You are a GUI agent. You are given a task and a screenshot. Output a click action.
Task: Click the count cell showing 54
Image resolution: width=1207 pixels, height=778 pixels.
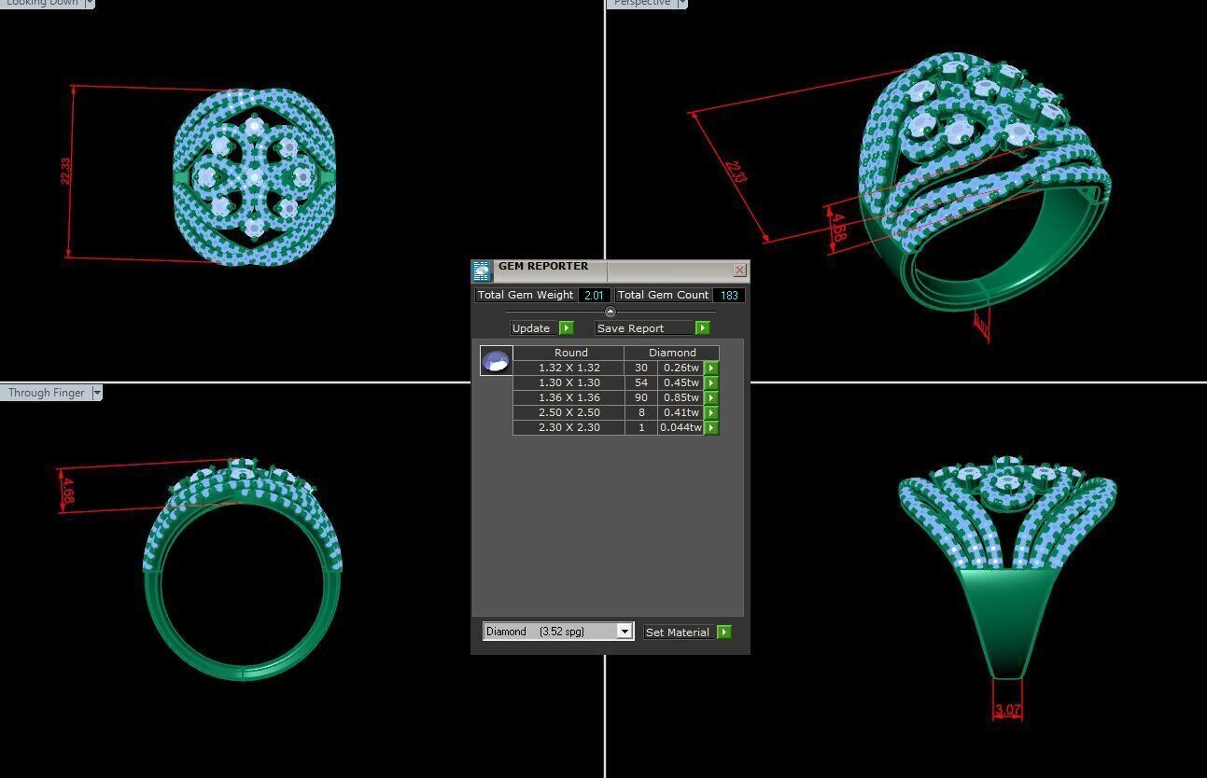click(x=641, y=382)
